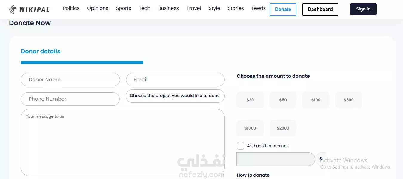Go to the Opinions section
Image resolution: width=403 pixels, height=179 pixels.
click(98, 8)
